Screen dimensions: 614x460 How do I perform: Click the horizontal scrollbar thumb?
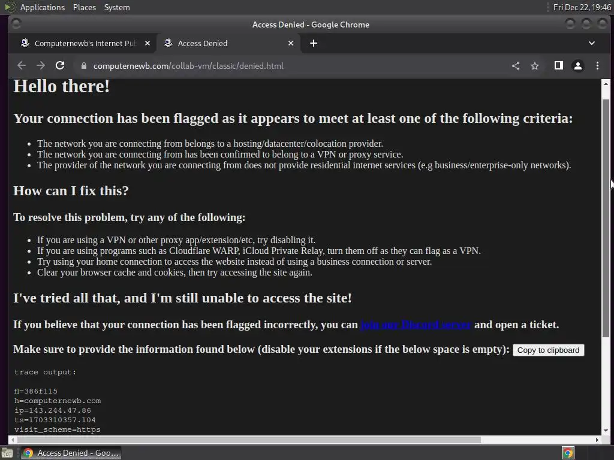point(248,440)
